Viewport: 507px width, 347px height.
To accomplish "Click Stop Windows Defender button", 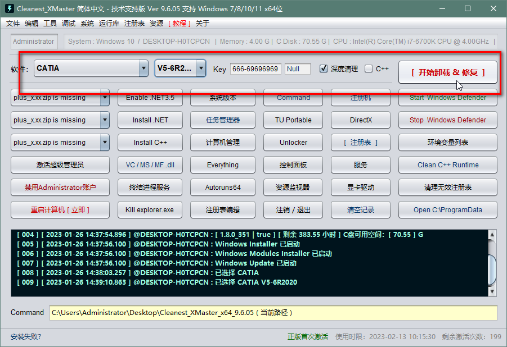I will coord(448,120).
